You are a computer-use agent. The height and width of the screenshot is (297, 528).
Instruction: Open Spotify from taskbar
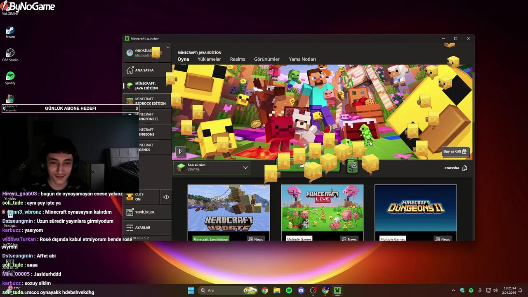pyautogui.click(x=289, y=290)
